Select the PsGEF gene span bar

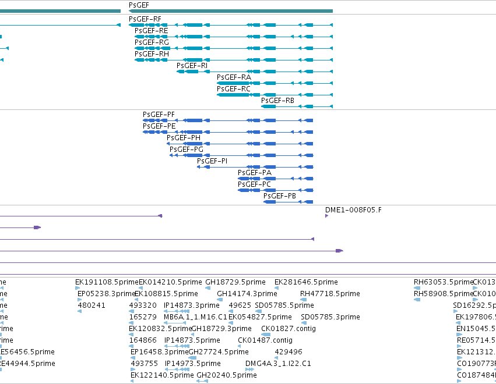pyautogui.click(x=231, y=11)
